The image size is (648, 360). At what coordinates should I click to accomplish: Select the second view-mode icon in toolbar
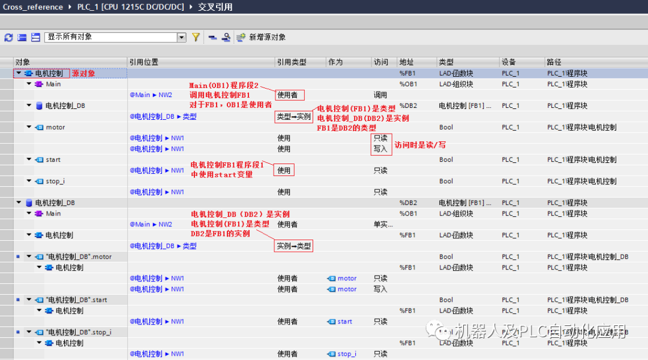[35, 37]
